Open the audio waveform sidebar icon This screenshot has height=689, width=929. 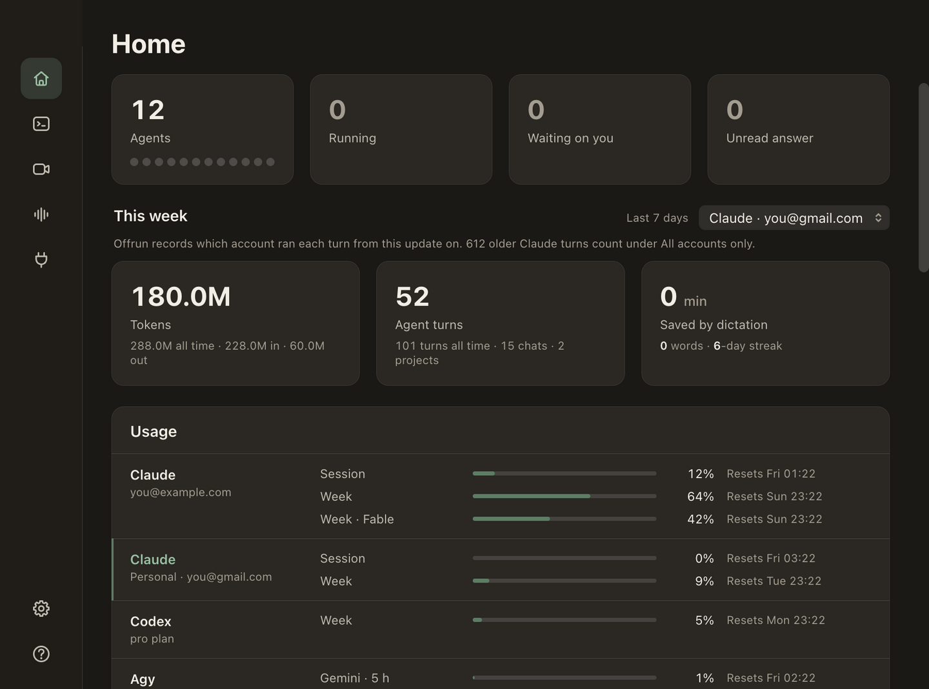[41, 214]
